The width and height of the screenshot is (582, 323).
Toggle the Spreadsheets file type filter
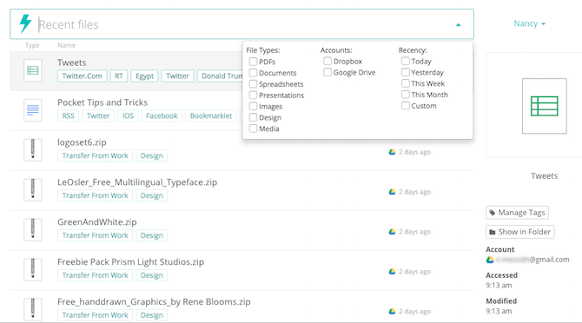(253, 84)
